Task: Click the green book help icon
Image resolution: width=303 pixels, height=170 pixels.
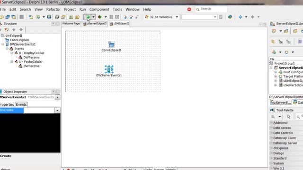Action: tap(230, 17)
